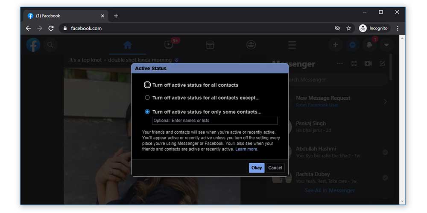The height and width of the screenshot is (213, 427).
Task: Open Abdullah Hashmi conversation
Action: click(x=330, y=152)
